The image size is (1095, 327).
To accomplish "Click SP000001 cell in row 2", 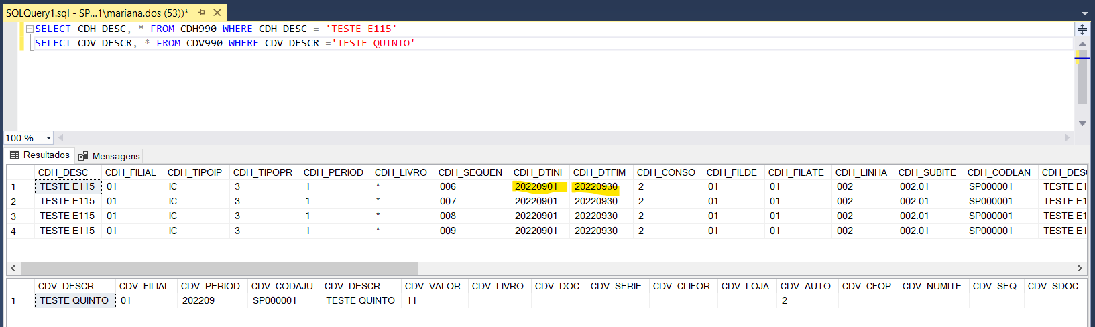I will (x=1000, y=202).
